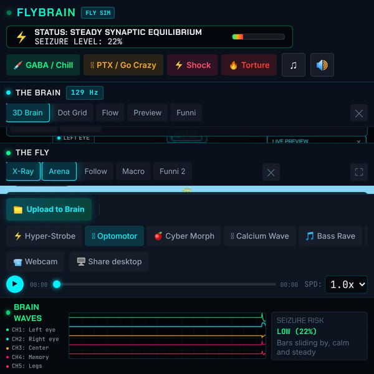Click the 129 Hz frequency badge
The width and height of the screenshot is (374, 374).
point(85,92)
